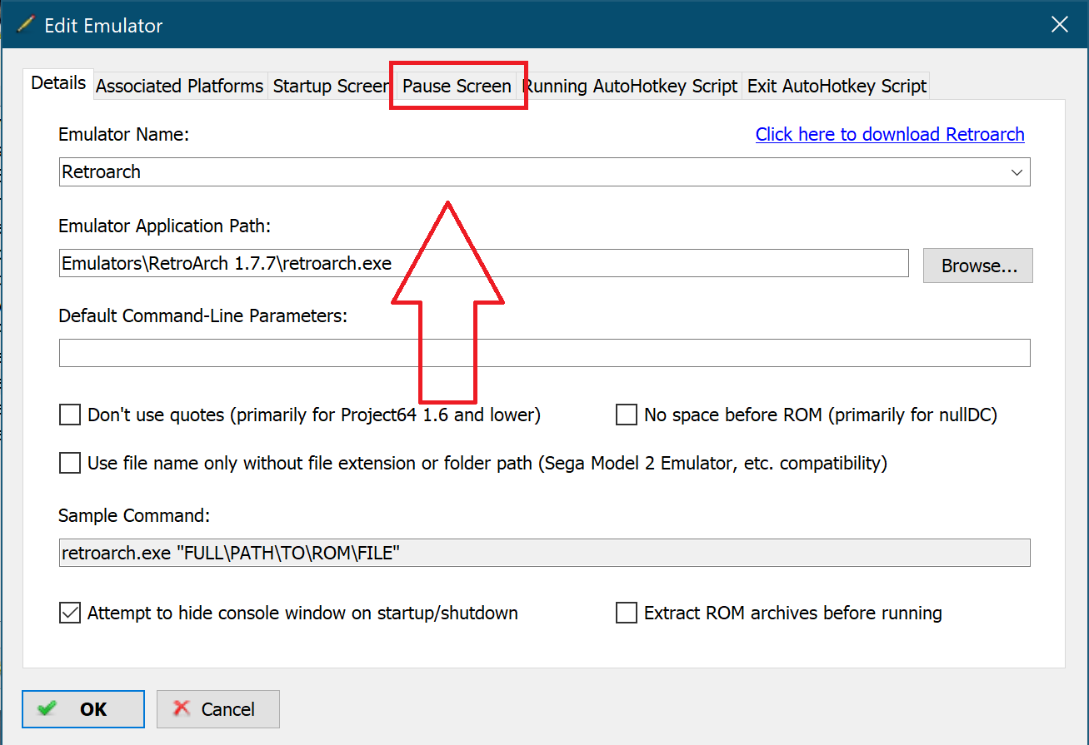Screen dimensions: 1089x745
Task: Expand the Emulator Name dropdown arrow
Action: click(1017, 172)
